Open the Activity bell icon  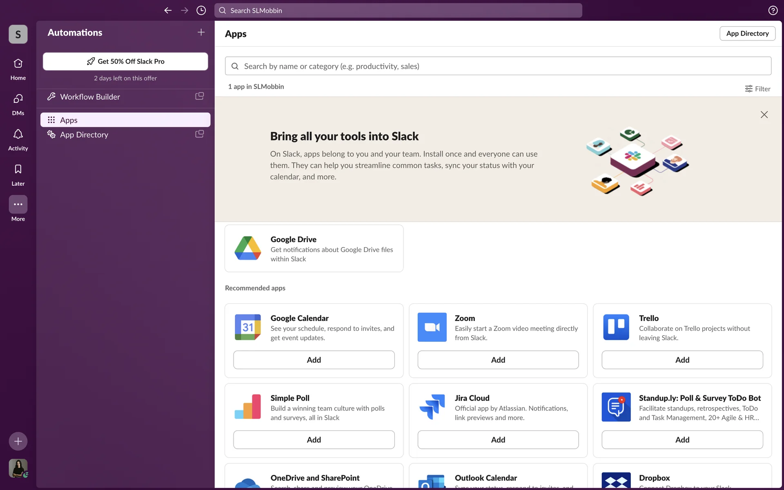click(18, 134)
